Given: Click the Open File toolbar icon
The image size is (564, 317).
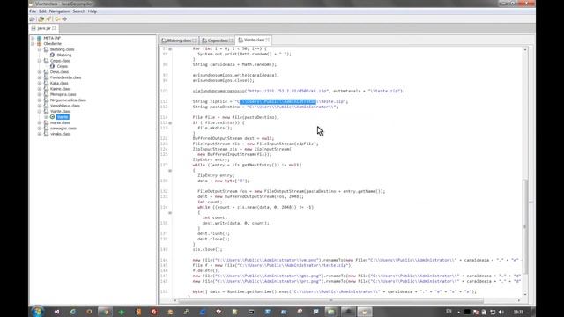Looking at the screenshot, I should tap(33, 19).
